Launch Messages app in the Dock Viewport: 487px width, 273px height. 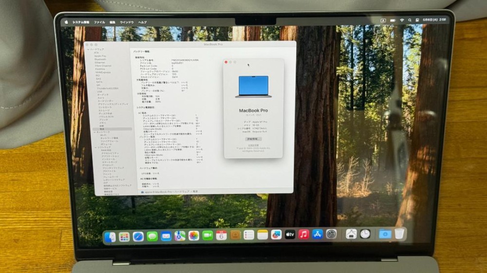152,237
